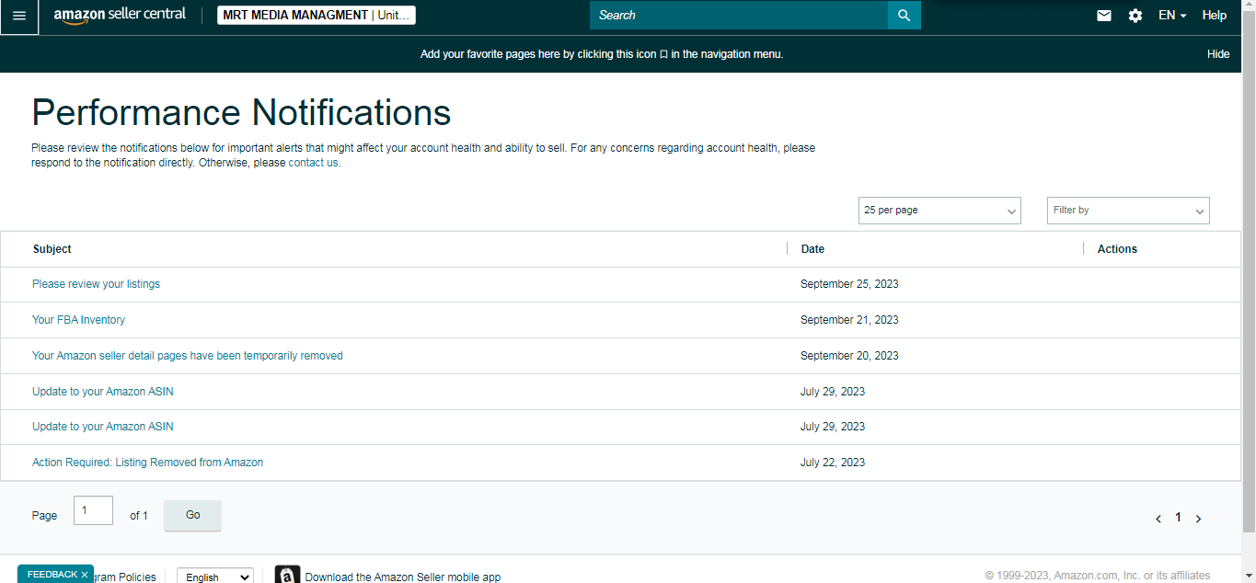The height and width of the screenshot is (583, 1256).
Task: Click the Subject column header
Action: (52, 249)
